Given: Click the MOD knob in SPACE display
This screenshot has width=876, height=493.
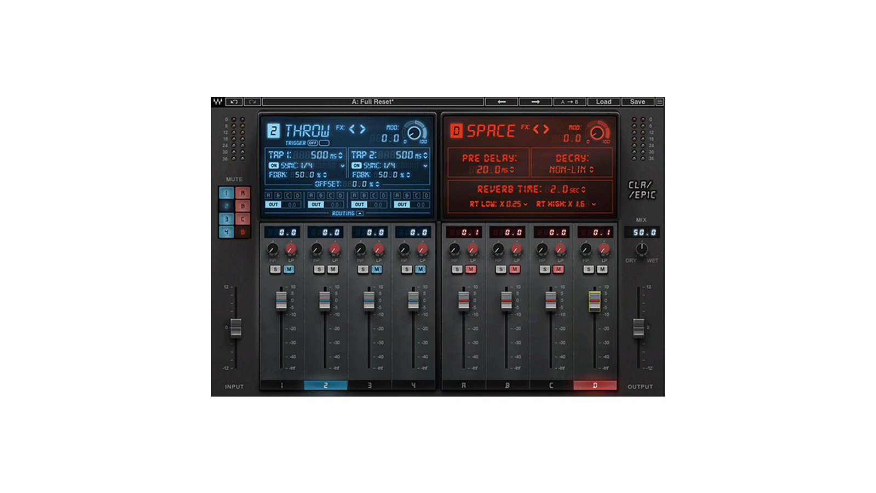Looking at the screenshot, I should tap(597, 133).
